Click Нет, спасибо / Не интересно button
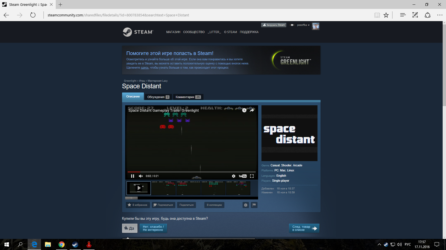 153,228
